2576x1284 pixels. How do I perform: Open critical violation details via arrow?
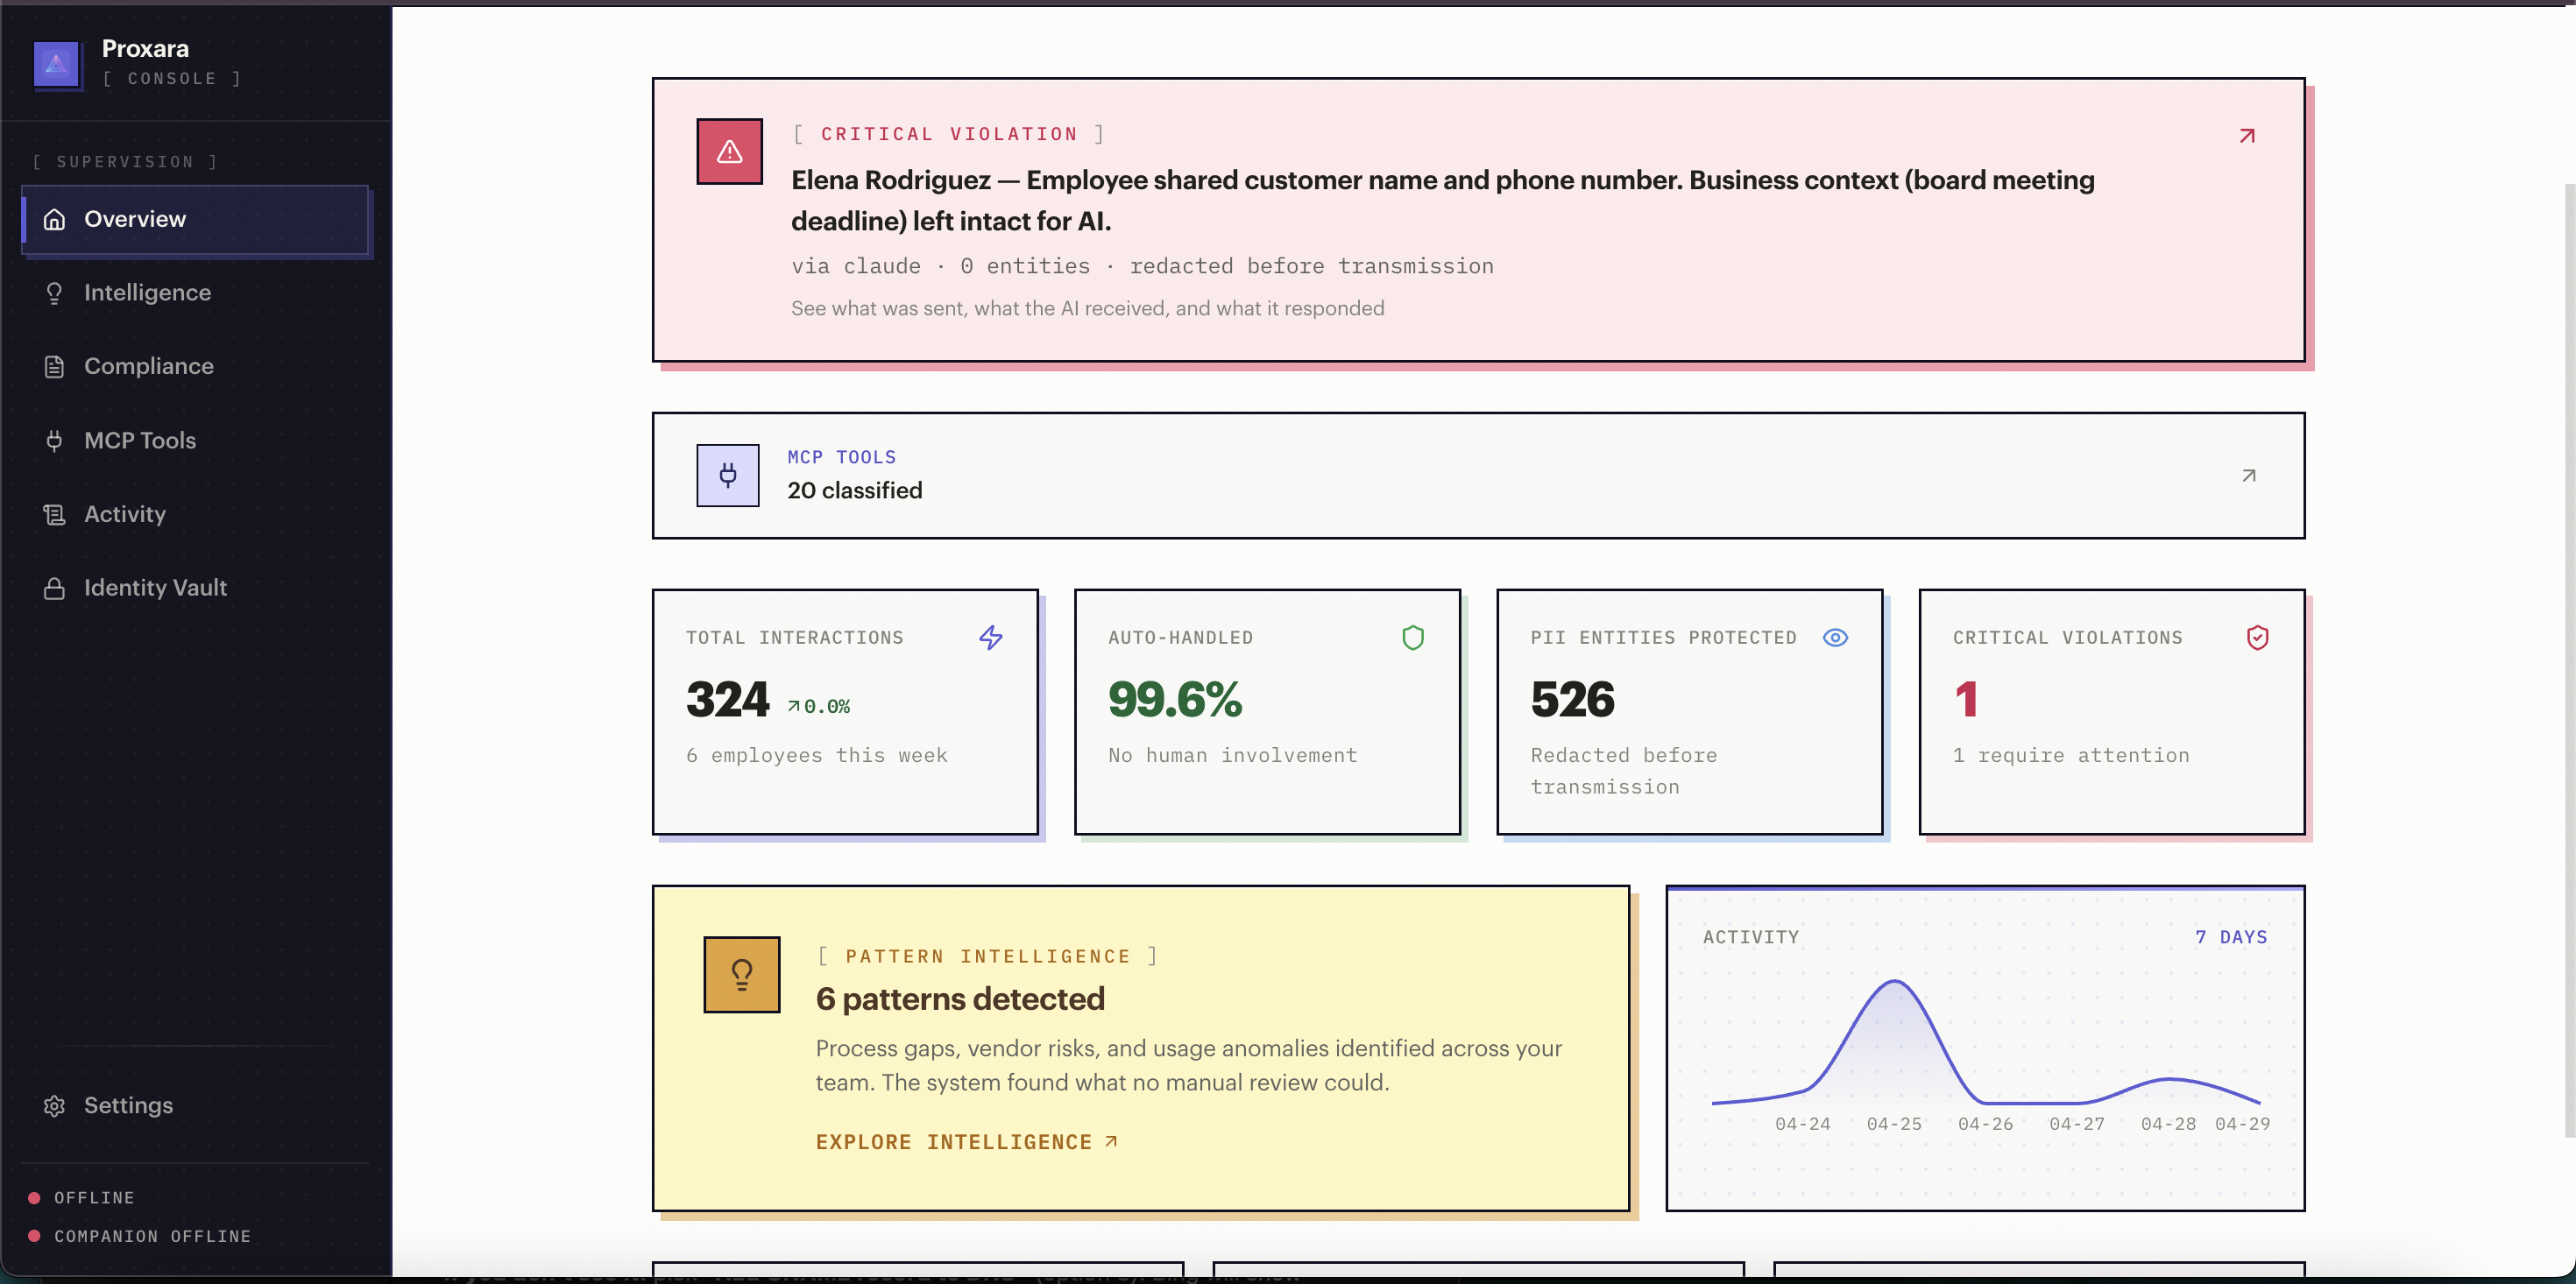(2247, 135)
